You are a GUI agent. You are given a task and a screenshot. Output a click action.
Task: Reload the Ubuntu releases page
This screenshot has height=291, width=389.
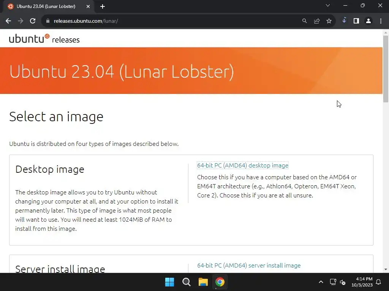click(33, 21)
